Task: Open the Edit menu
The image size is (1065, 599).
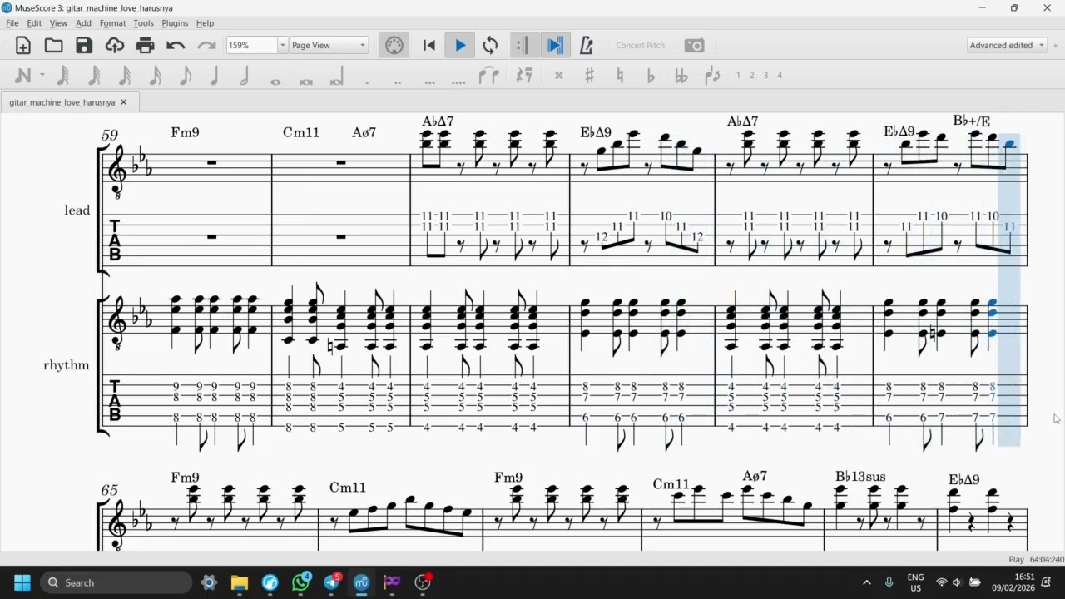Action: 34,23
